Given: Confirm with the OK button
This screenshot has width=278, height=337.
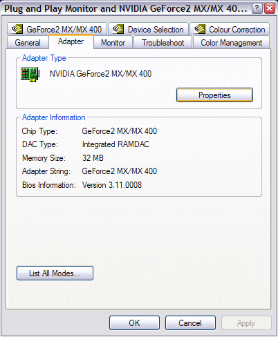Looking at the screenshot, I should point(134,323).
